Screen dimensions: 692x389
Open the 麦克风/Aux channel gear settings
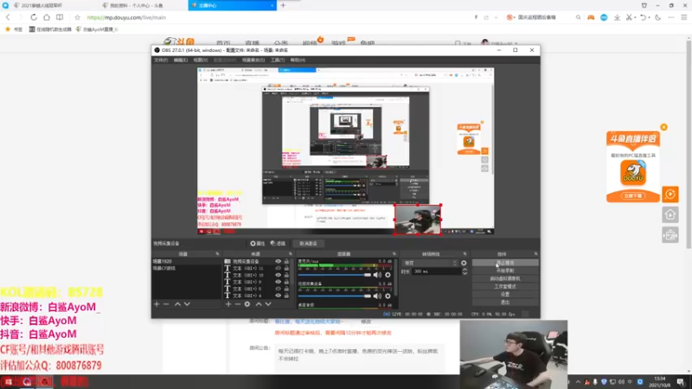point(388,275)
